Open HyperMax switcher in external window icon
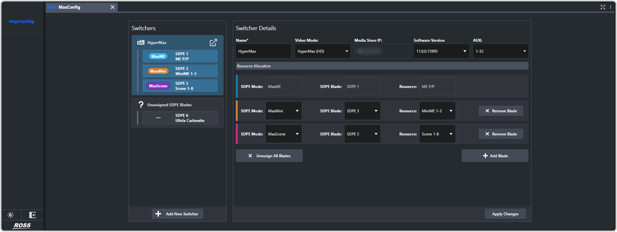This screenshot has width=617, height=232. [213, 43]
